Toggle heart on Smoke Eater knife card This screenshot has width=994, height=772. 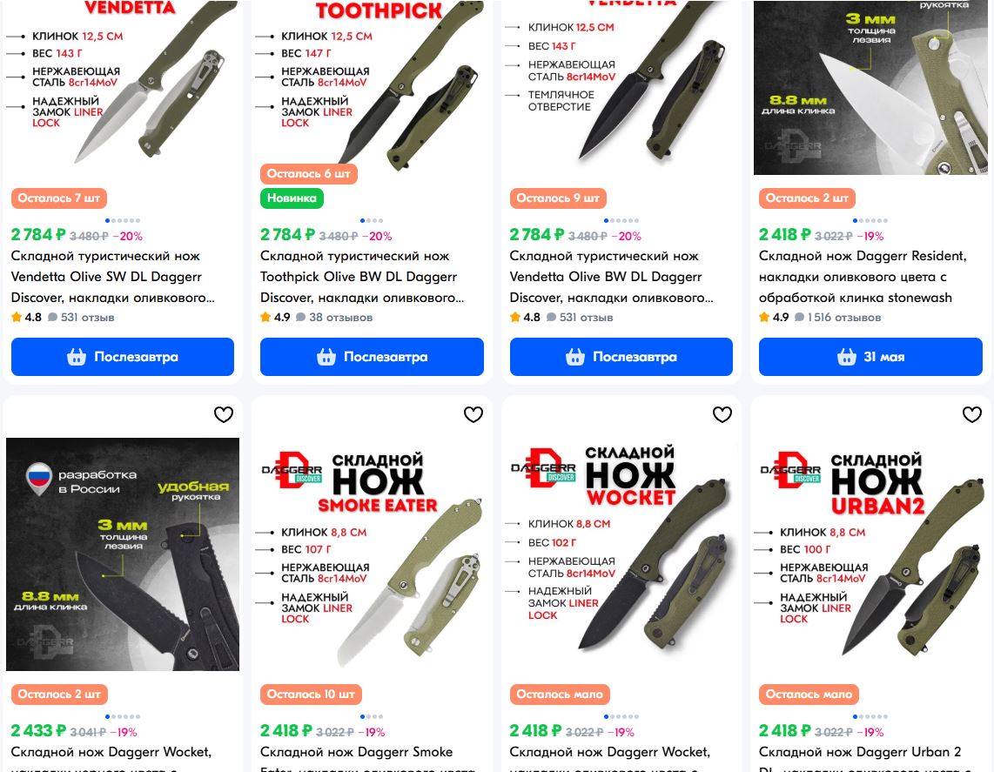(473, 414)
